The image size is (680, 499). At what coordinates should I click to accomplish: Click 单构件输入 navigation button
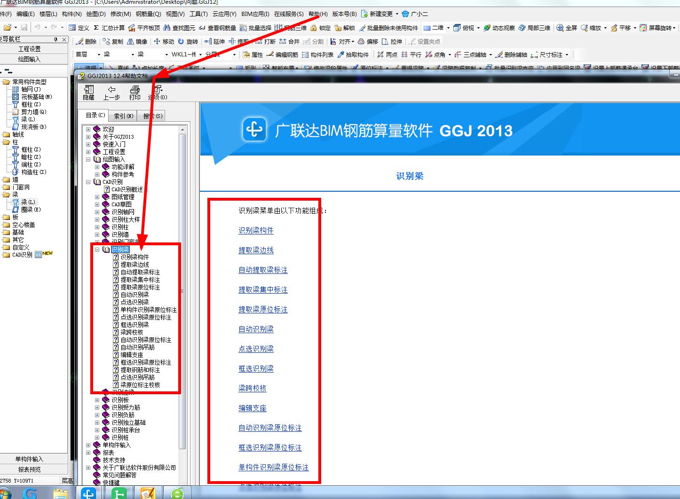tap(29, 459)
